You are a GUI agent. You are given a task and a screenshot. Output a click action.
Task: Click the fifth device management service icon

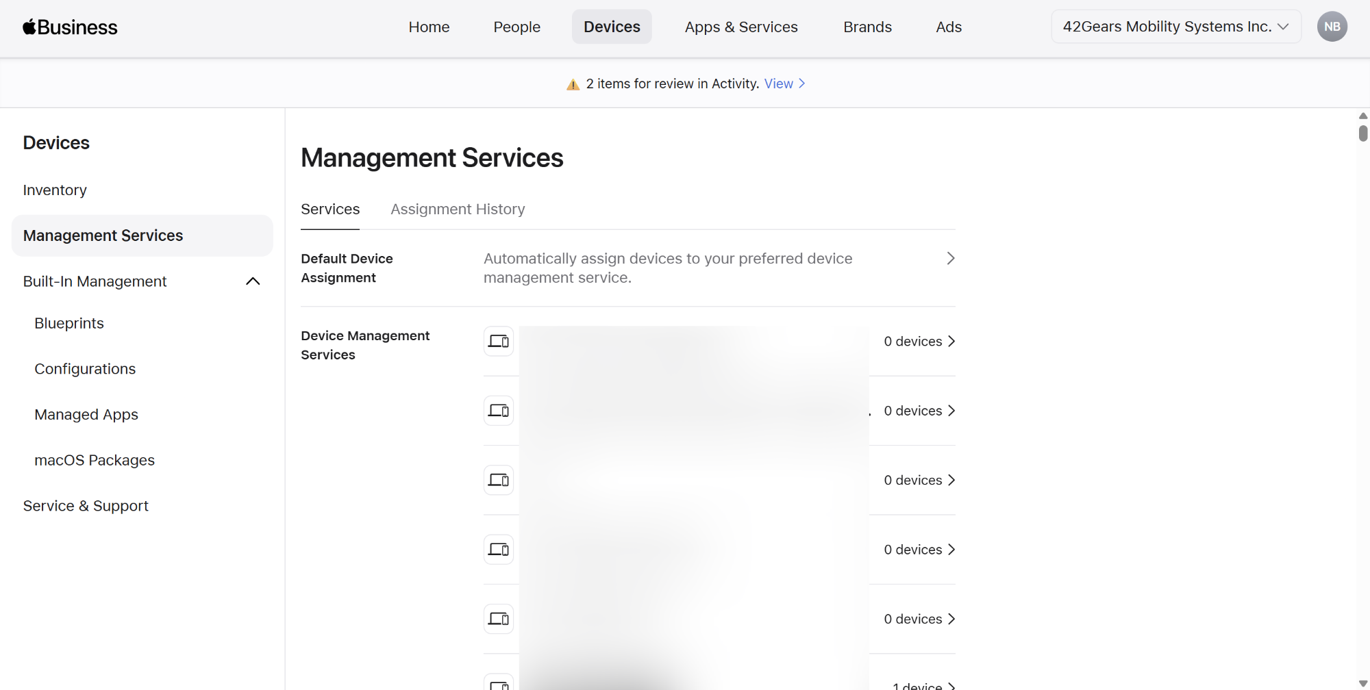pos(499,619)
